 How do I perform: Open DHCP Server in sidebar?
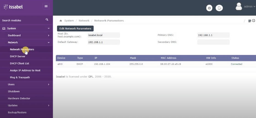click(18, 56)
